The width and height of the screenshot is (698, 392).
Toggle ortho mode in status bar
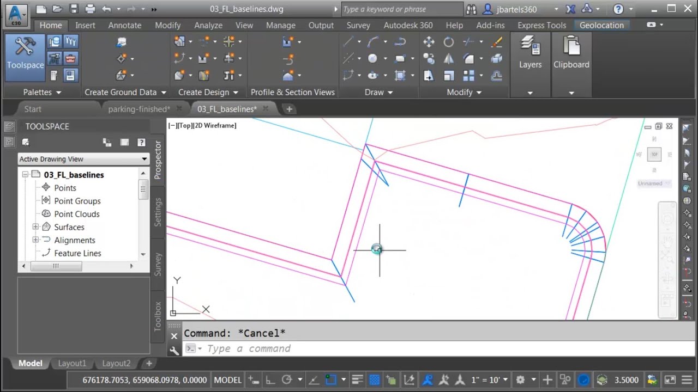coord(270,380)
